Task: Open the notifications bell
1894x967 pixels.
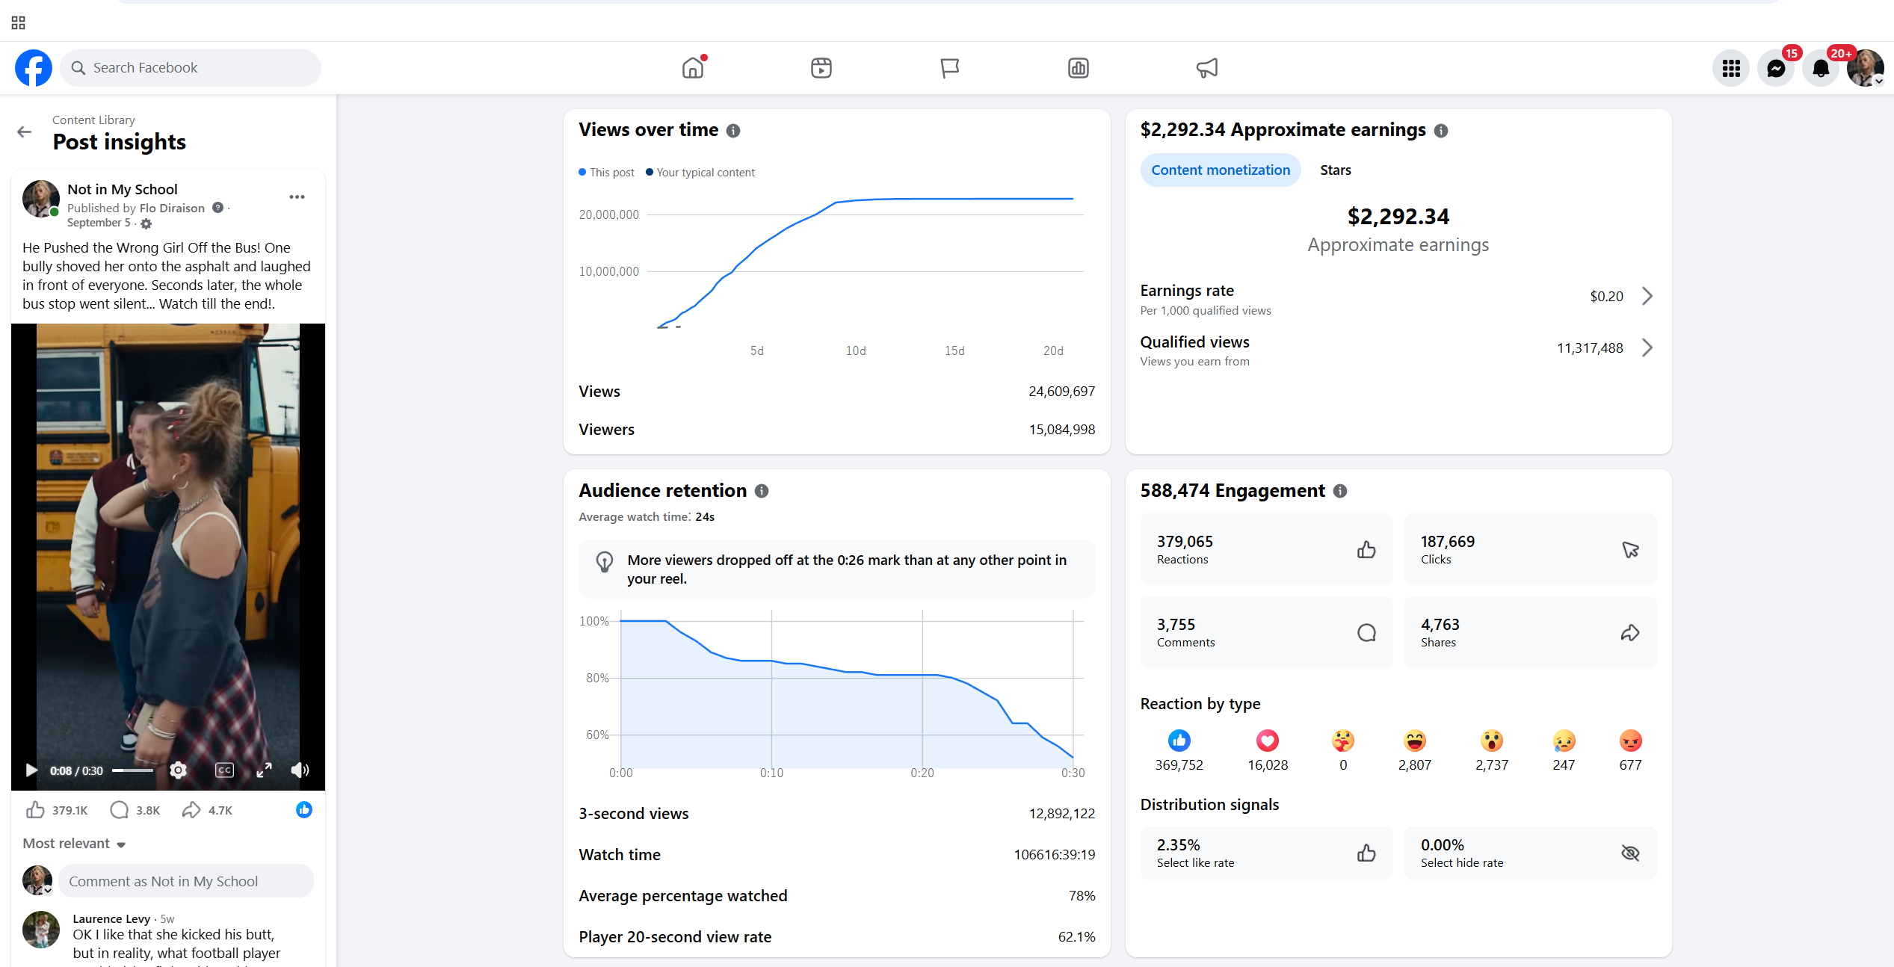Action: point(1821,68)
